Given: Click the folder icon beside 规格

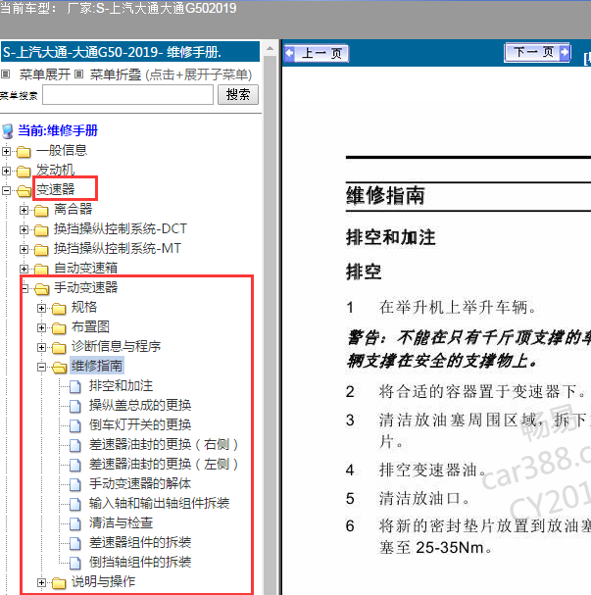Looking at the screenshot, I should tap(59, 309).
